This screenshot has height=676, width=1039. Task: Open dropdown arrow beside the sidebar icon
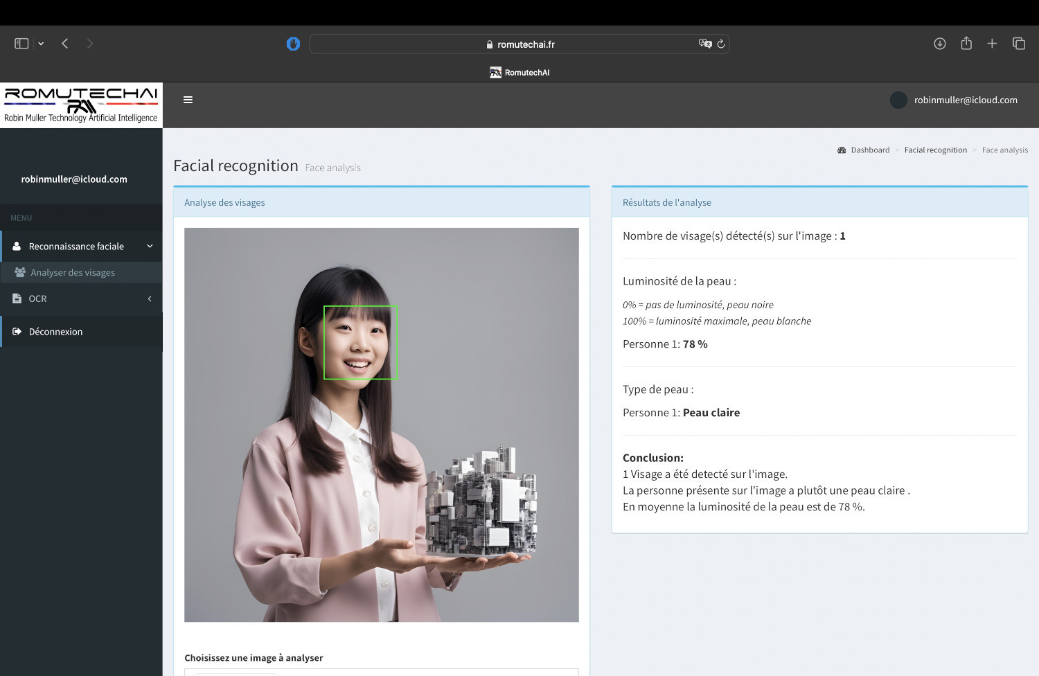[41, 44]
